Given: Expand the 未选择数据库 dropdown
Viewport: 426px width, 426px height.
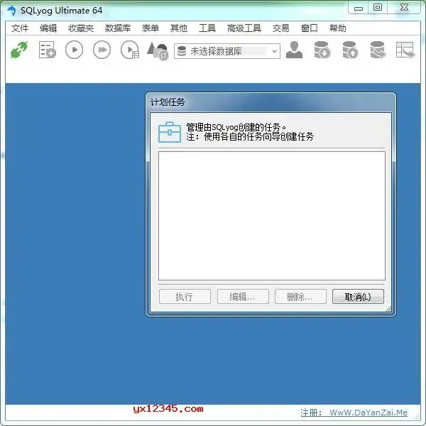Looking at the screenshot, I should click(274, 51).
